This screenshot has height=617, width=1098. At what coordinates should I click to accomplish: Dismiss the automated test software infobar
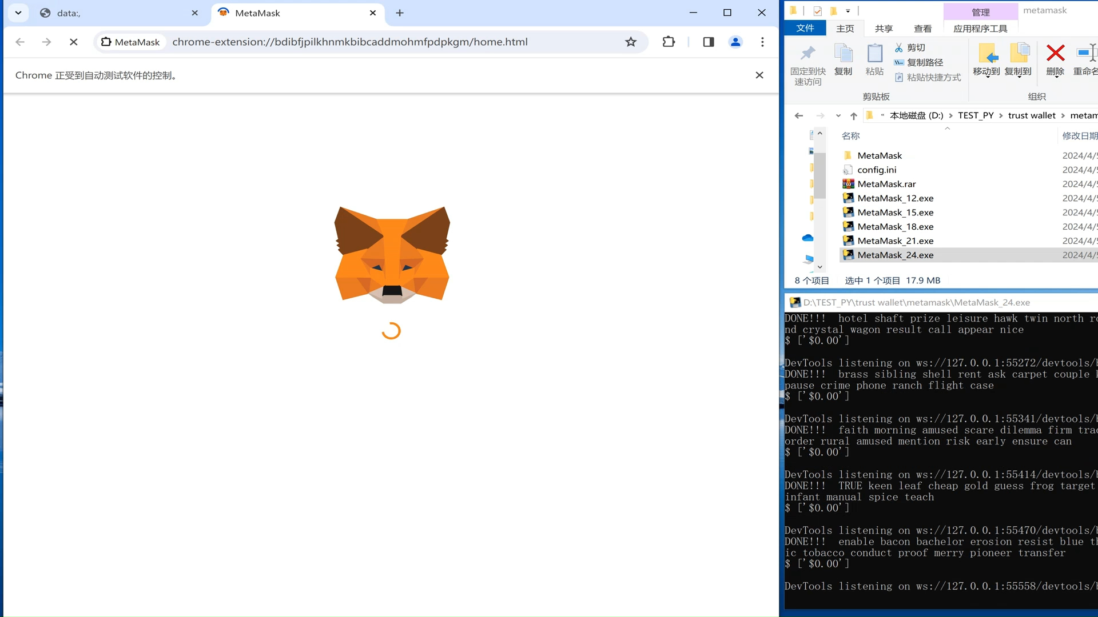[759, 75]
